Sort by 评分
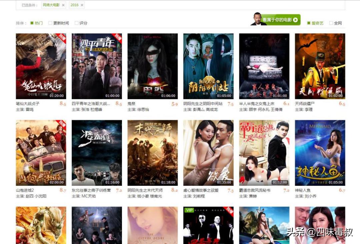The height and width of the screenshot is (244, 360). point(81,23)
